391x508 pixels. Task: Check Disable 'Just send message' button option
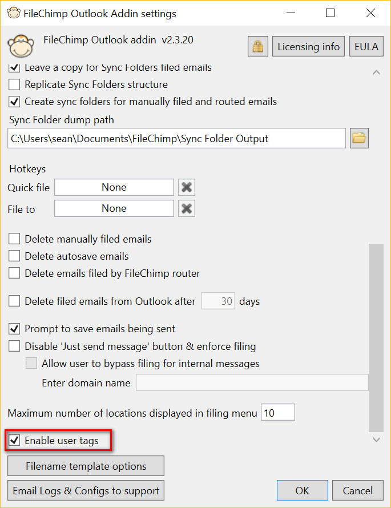14,346
